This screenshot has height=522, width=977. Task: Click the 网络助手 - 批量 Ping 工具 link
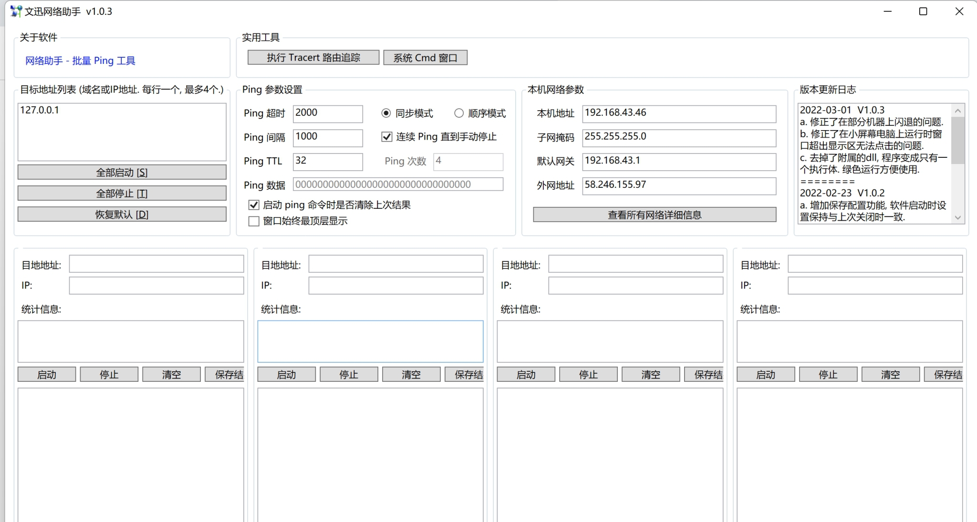pyautogui.click(x=80, y=61)
